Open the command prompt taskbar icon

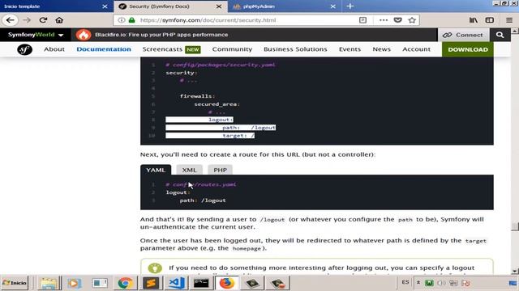(x=201, y=283)
